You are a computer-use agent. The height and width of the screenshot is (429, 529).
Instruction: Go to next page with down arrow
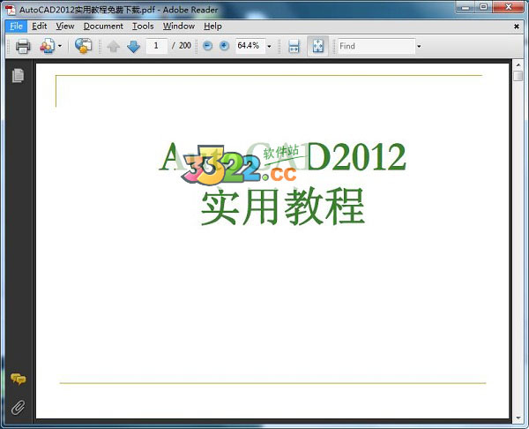tap(134, 46)
